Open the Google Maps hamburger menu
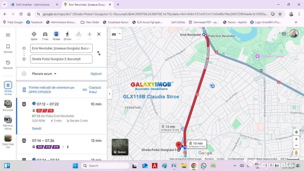Screen dimensions: 304x171 tap(8, 35)
